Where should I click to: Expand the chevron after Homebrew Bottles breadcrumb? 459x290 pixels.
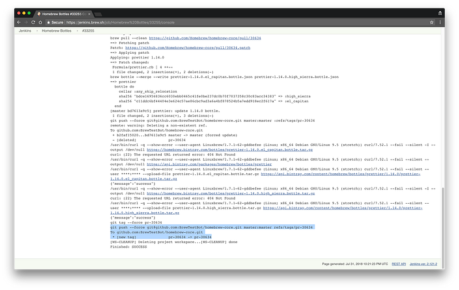77,31
